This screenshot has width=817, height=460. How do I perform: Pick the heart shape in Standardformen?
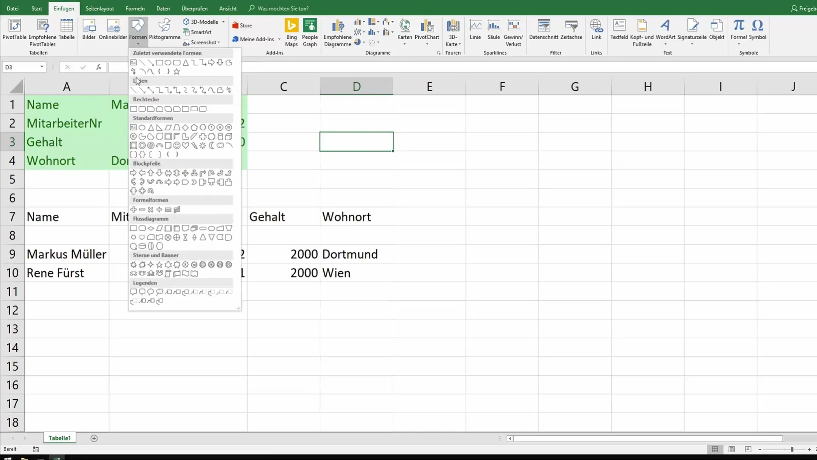[x=185, y=146]
